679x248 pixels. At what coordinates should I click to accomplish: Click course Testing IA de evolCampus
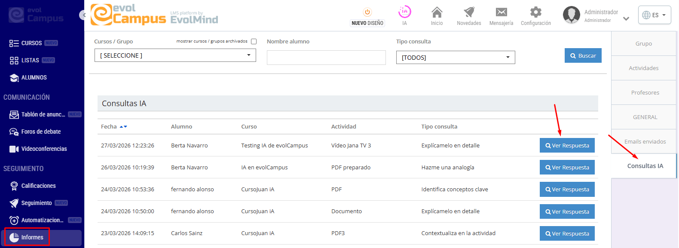tap(275, 146)
